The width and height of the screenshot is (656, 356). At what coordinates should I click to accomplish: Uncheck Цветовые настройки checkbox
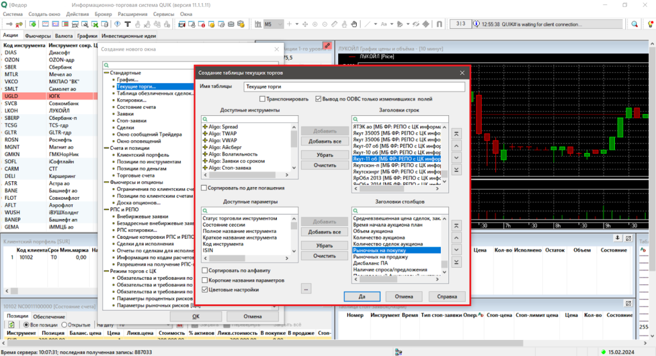[x=204, y=289]
